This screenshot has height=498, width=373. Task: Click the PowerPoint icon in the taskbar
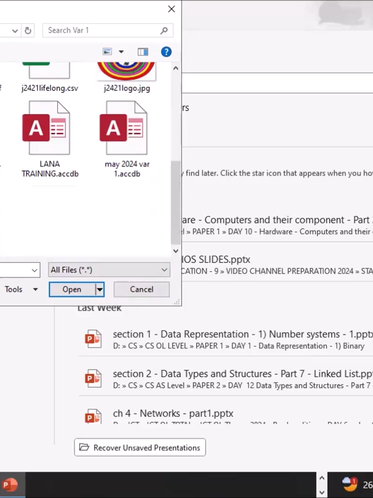[11, 485]
